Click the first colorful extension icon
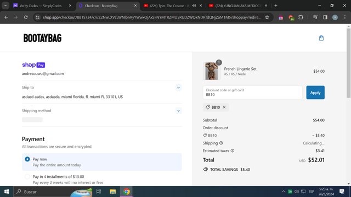Viewport: 351px width, 197px height. pos(281,18)
